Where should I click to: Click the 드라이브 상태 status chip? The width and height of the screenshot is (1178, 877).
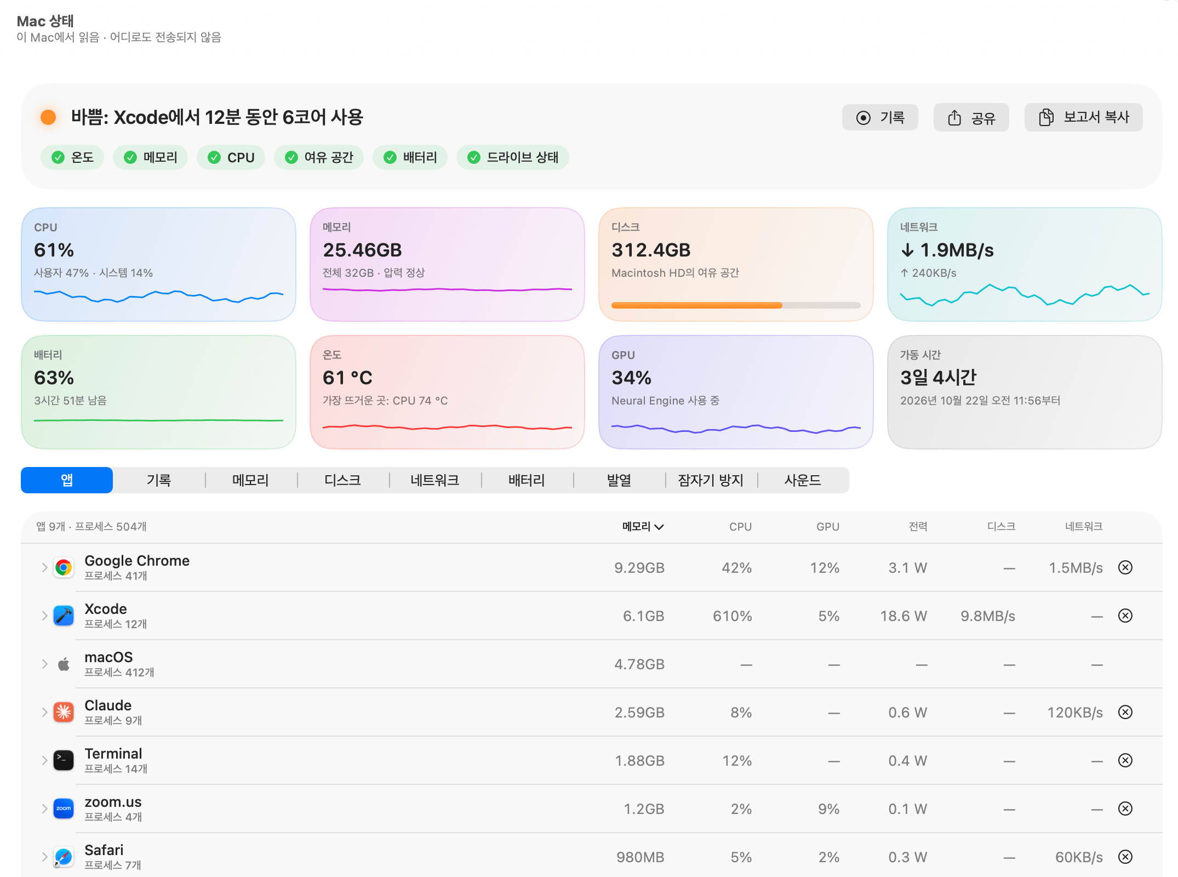tap(513, 158)
